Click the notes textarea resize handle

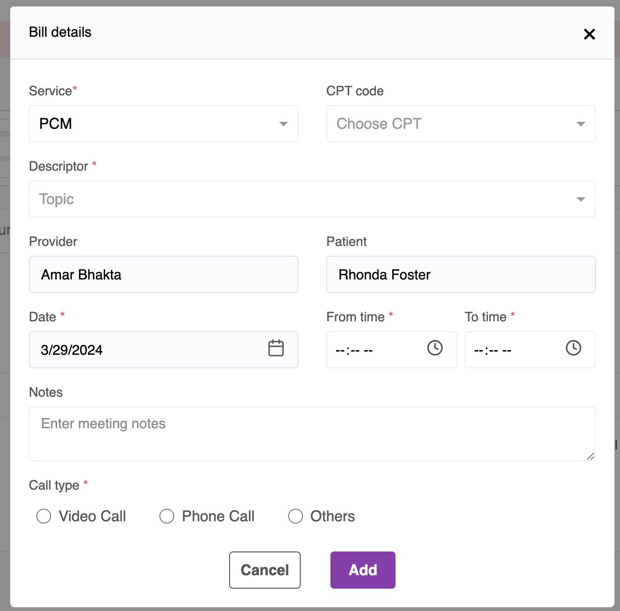point(590,456)
